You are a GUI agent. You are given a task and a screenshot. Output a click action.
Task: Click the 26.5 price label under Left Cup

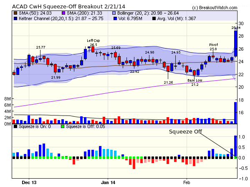(93, 45)
